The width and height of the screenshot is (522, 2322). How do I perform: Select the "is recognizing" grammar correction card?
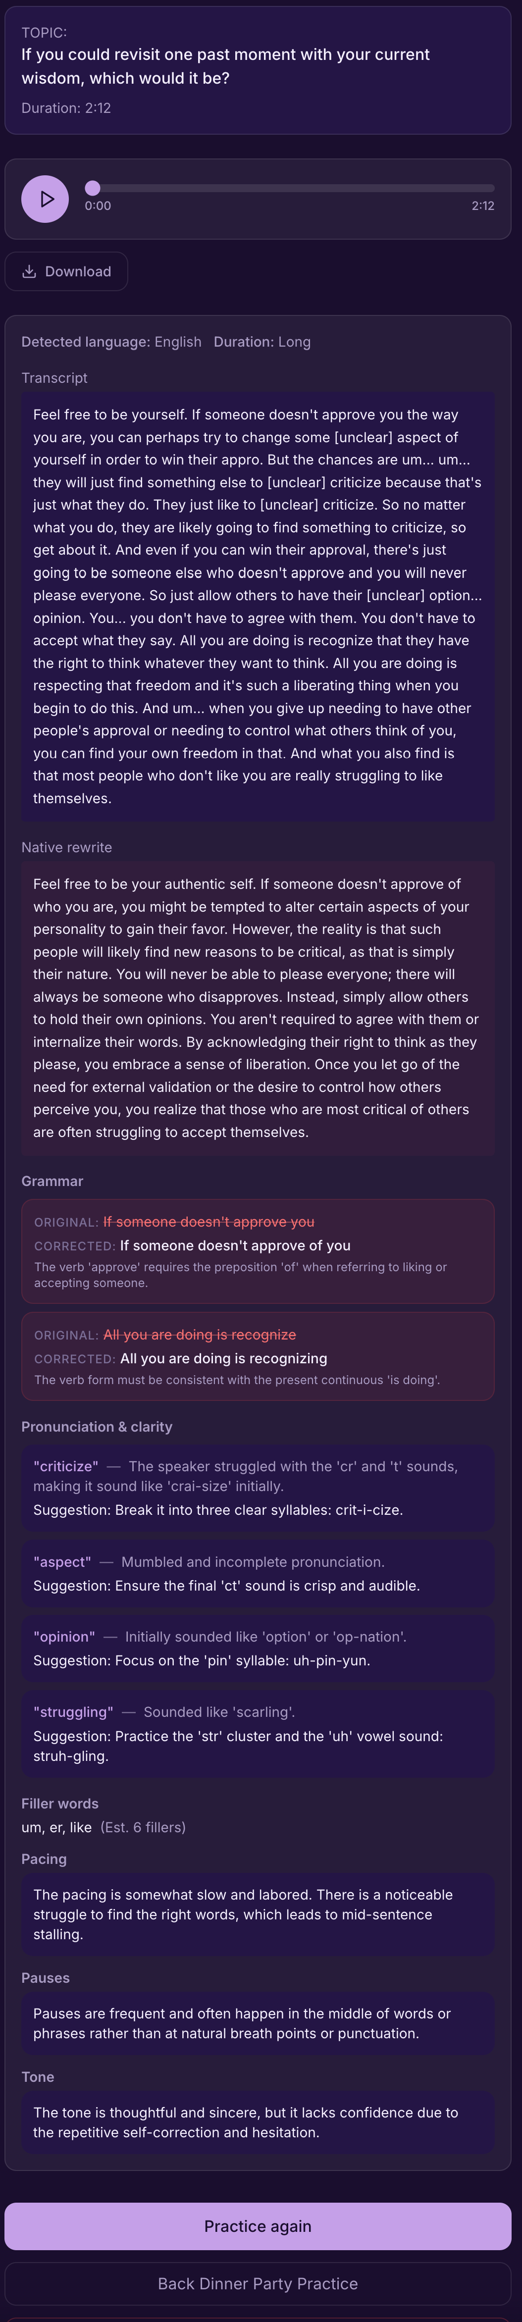tap(258, 1356)
